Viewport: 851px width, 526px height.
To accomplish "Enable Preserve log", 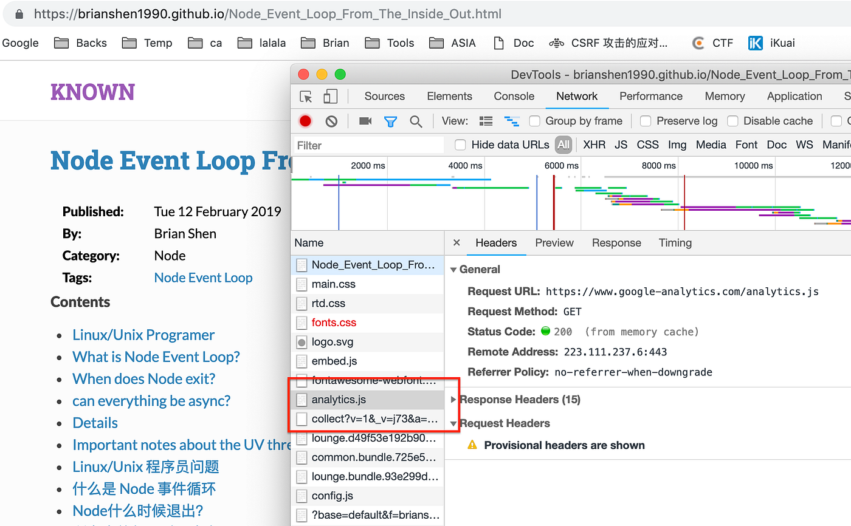I will [645, 121].
